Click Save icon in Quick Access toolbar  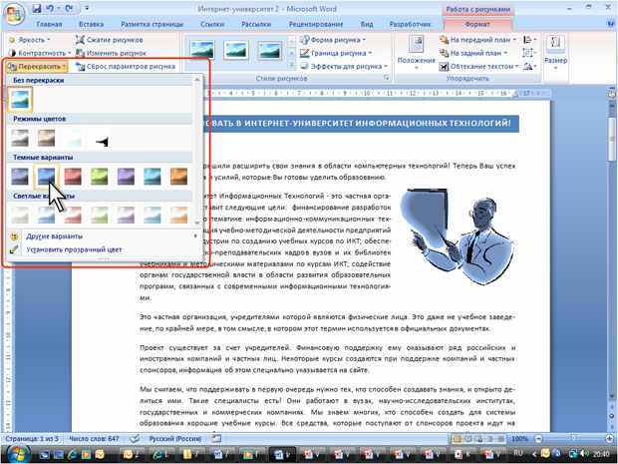(37, 8)
